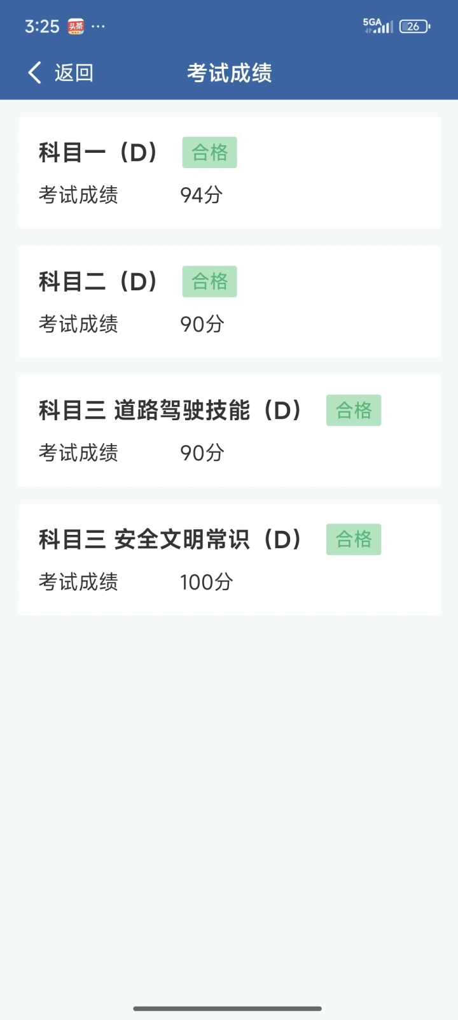Tap the back arrow chevron icon
This screenshot has width=458, height=1020.
pyautogui.click(x=35, y=73)
